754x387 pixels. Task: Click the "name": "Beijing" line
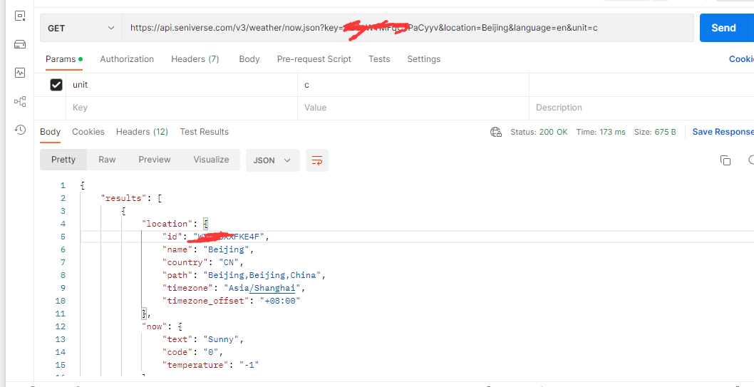(208, 249)
